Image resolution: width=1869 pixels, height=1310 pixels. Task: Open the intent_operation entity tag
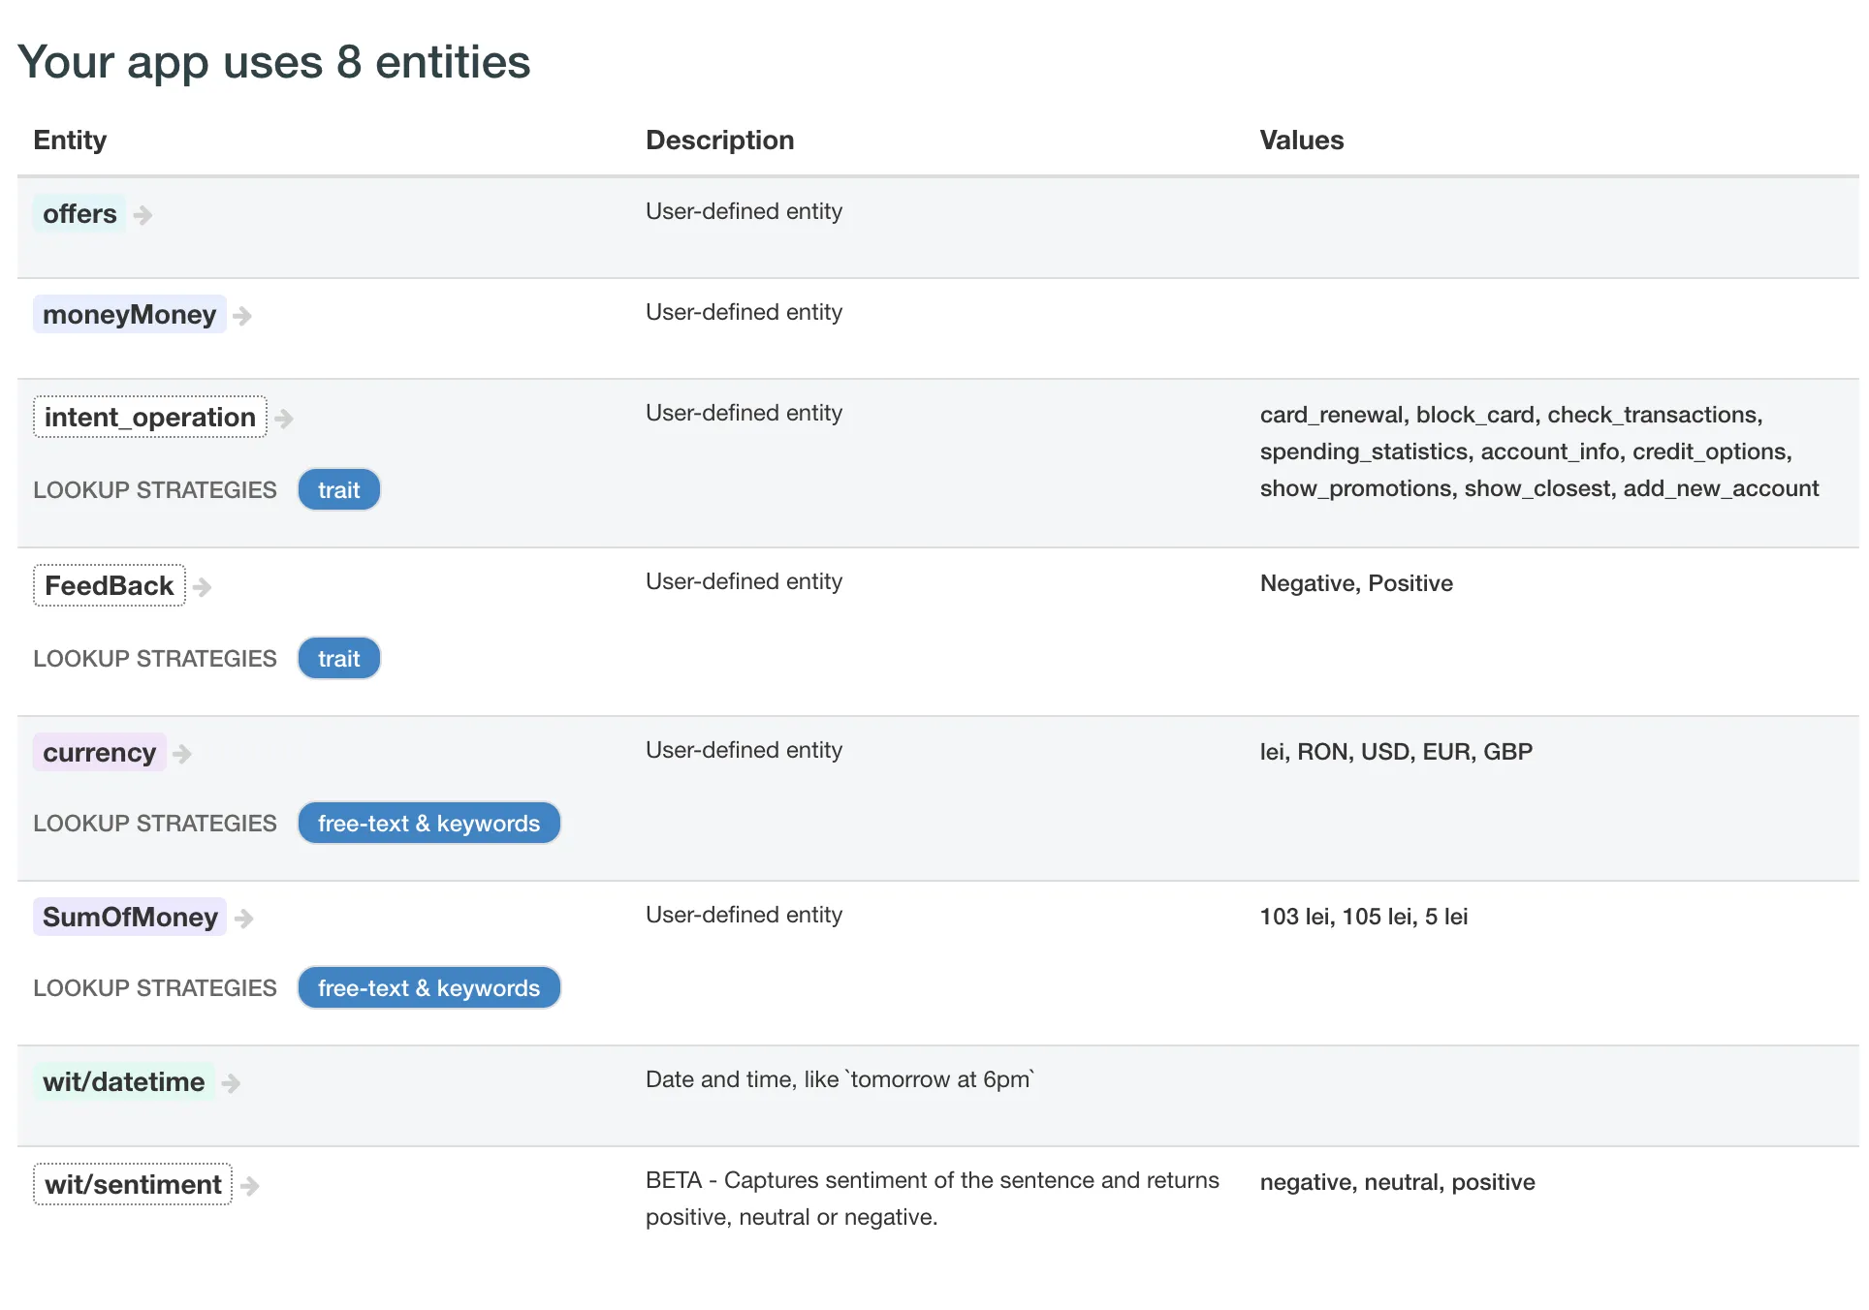(150, 418)
